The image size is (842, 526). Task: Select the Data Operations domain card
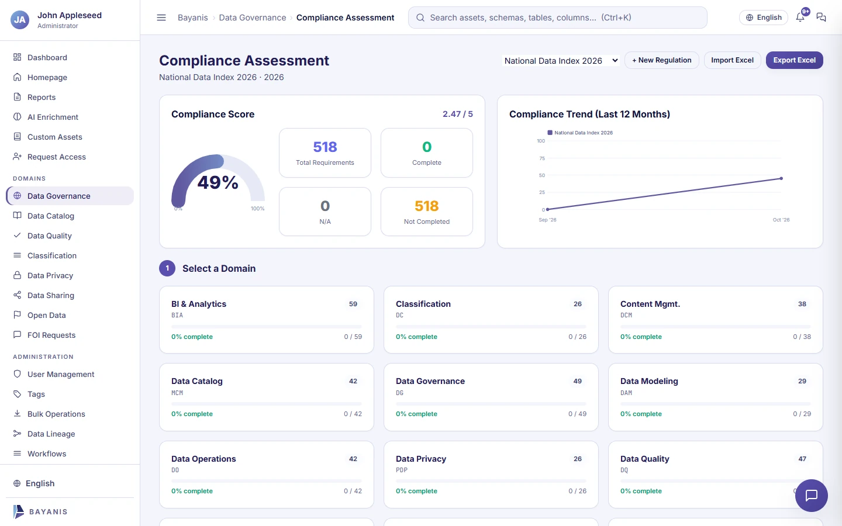click(267, 475)
